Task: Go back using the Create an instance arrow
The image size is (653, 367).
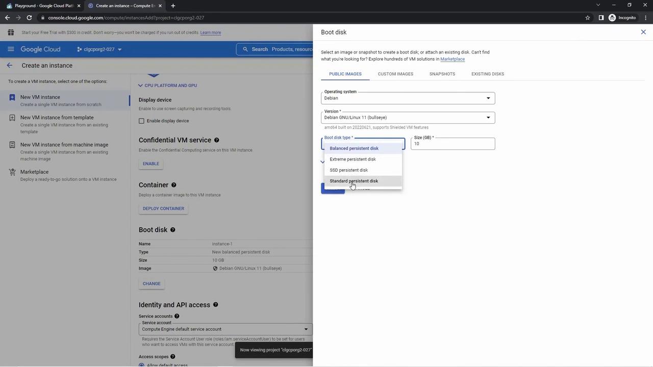Action: pos(9,65)
